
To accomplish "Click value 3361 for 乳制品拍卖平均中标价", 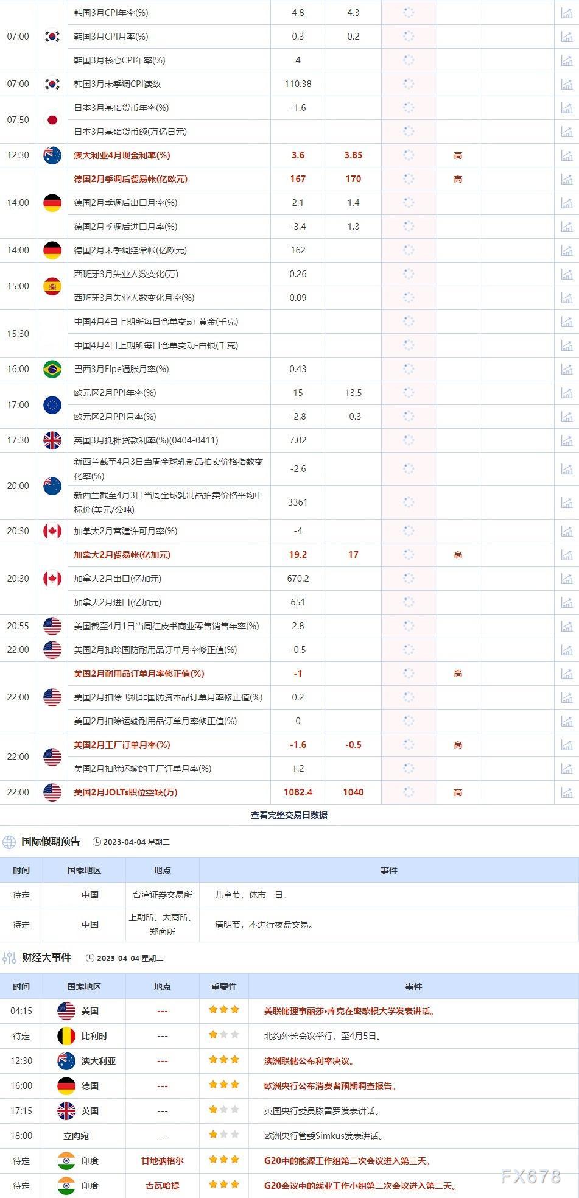I will click(x=298, y=502).
